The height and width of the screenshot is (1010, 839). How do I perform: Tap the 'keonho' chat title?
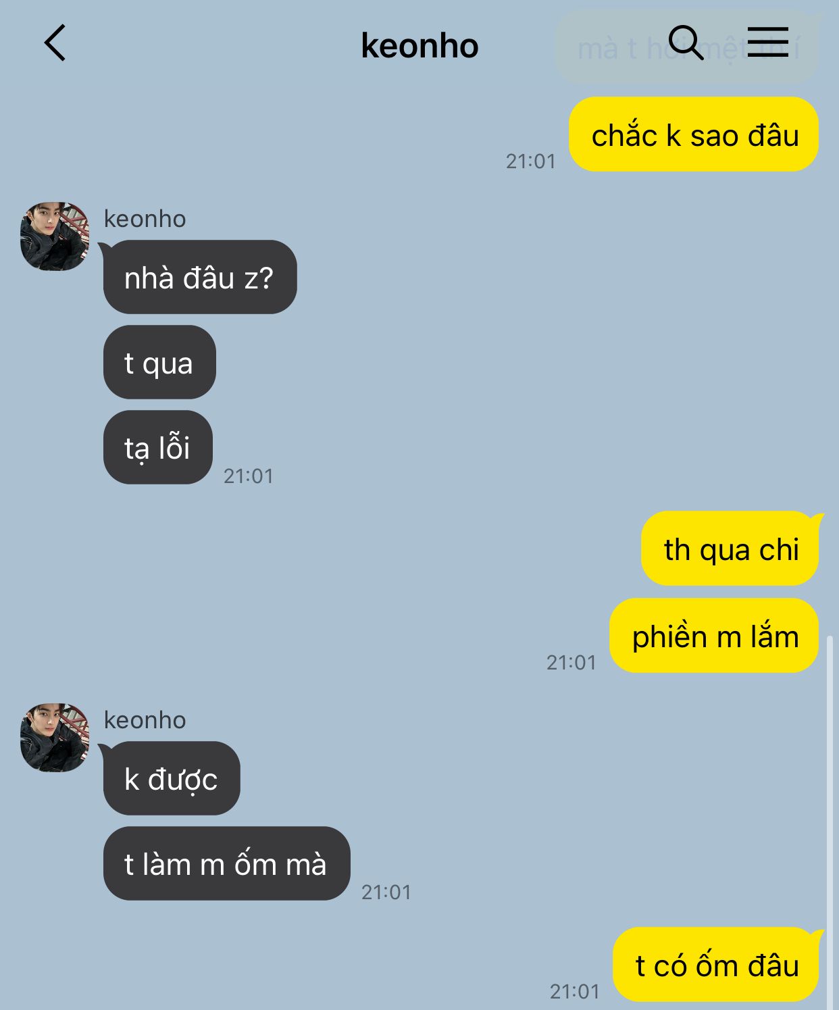(419, 46)
